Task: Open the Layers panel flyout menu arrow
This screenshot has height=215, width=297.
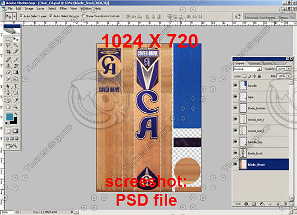Action: coord(291,64)
